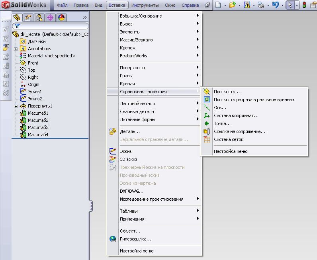This screenshot has width=317, height=260.
Task: Click the Undo arrow icon
Action: (x=275, y=5)
